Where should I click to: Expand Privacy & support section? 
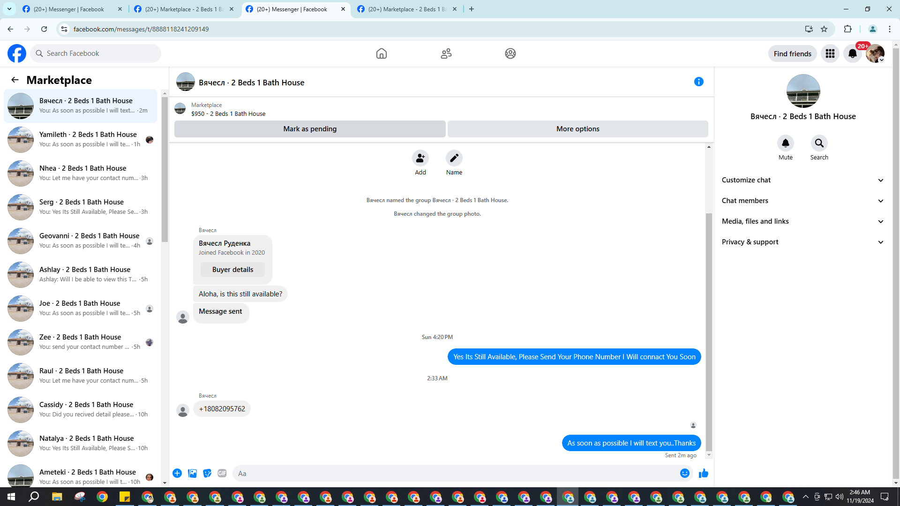(802, 242)
